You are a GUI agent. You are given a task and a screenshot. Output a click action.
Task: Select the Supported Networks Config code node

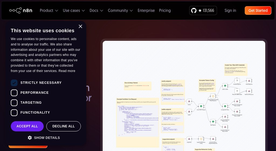point(201,139)
